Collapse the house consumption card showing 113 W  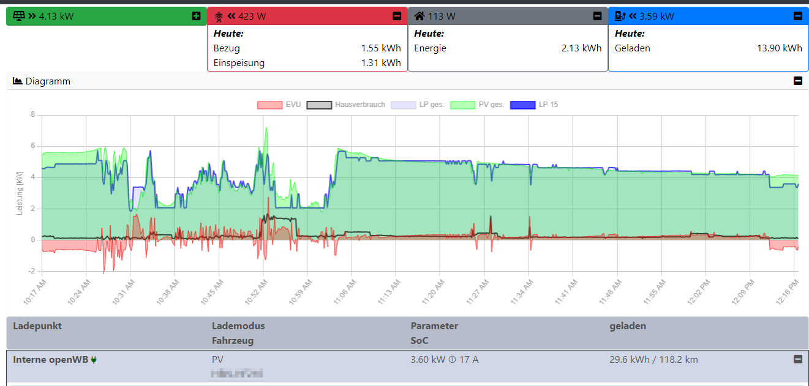tap(597, 16)
